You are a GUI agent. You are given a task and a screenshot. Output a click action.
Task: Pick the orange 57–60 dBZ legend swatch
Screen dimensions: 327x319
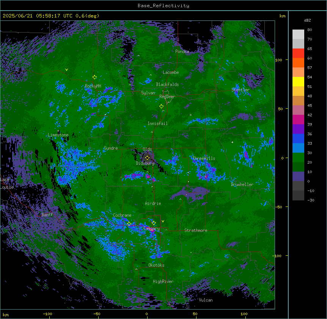click(x=298, y=63)
